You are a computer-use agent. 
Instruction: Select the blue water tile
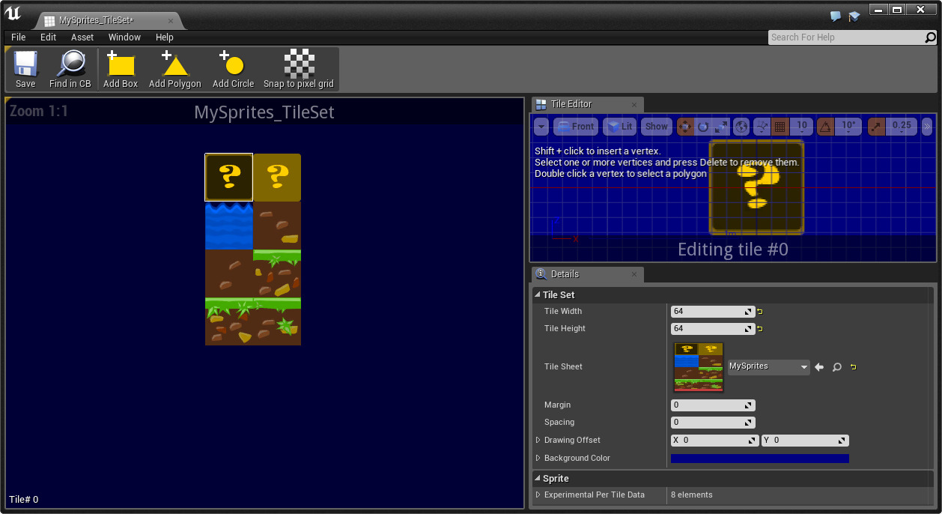coord(229,226)
